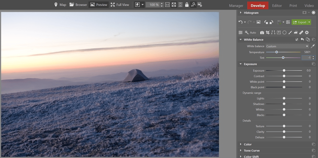Pick white balance with the eyedropper
Image resolution: width=318 pixels, height=158 pixels.
click(x=313, y=46)
